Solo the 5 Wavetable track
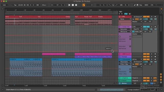164x92 pixels. (x=151, y=59)
